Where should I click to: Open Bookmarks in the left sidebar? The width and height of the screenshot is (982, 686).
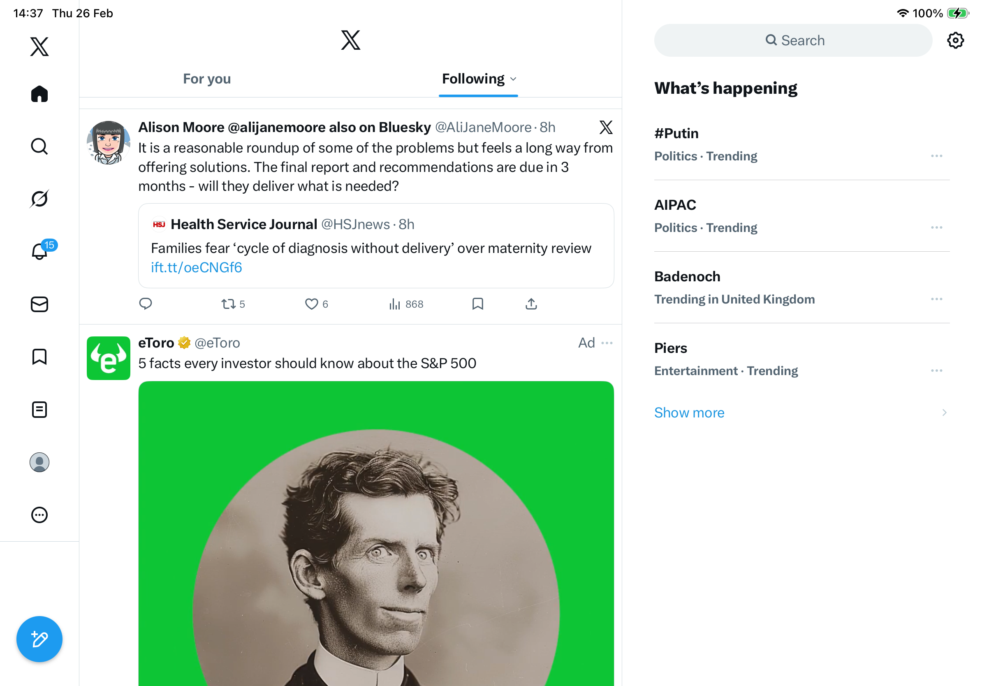pyautogui.click(x=39, y=357)
